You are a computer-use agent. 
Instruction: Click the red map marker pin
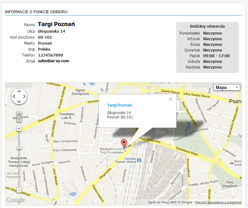coord(124,144)
